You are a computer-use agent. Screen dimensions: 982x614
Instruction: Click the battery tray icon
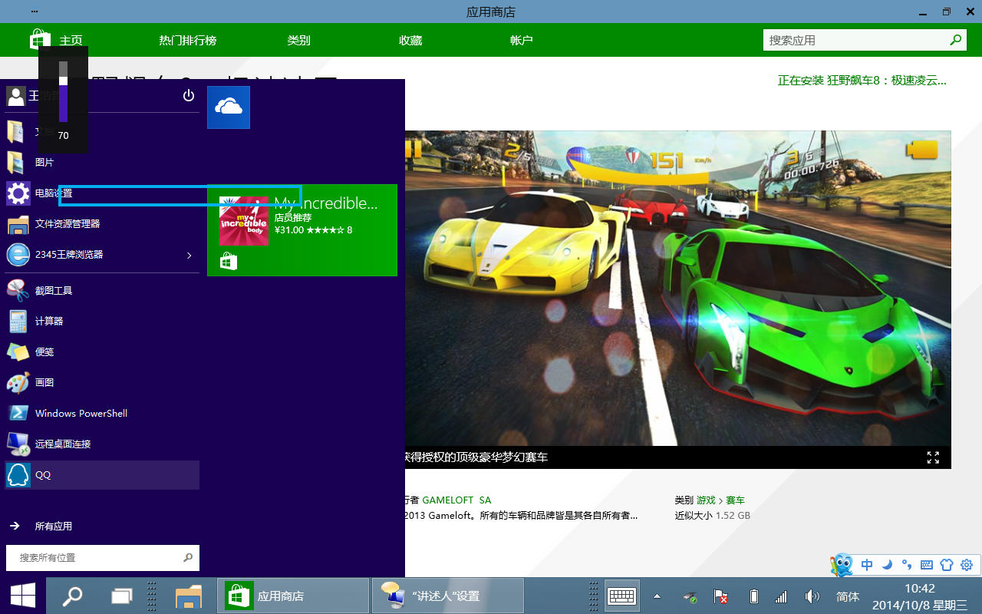point(753,596)
